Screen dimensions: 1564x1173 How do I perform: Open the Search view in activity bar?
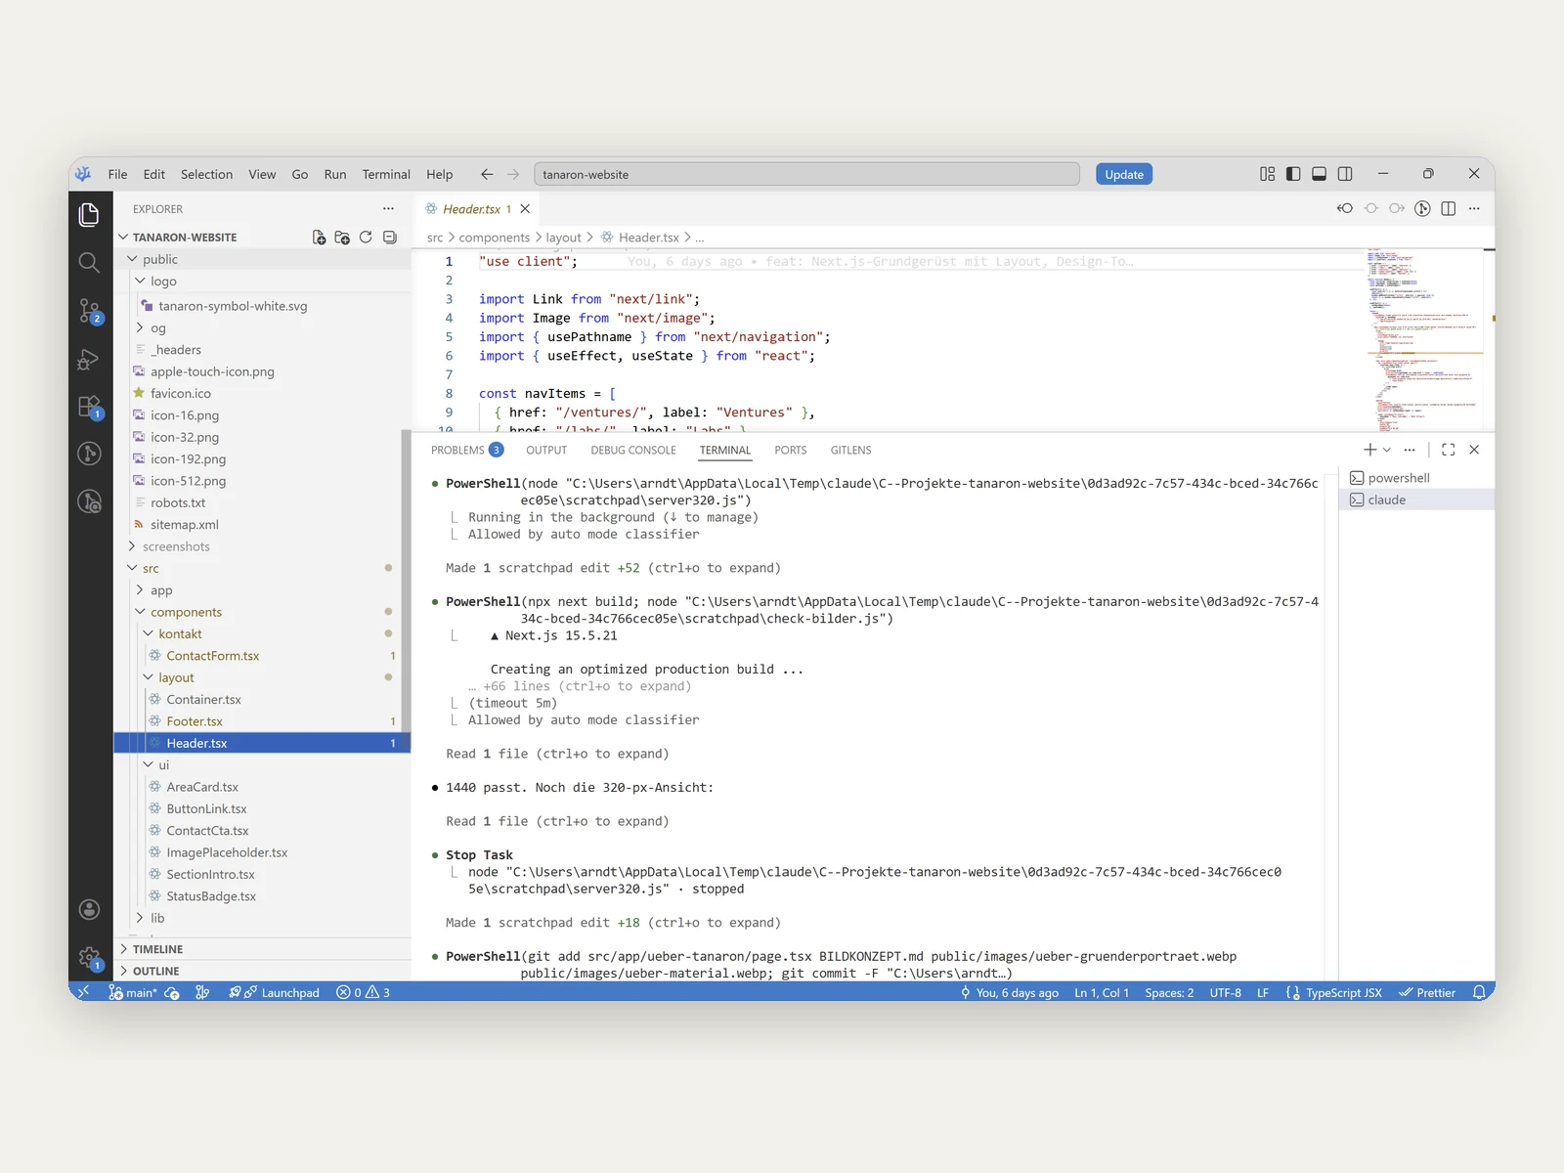89,262
